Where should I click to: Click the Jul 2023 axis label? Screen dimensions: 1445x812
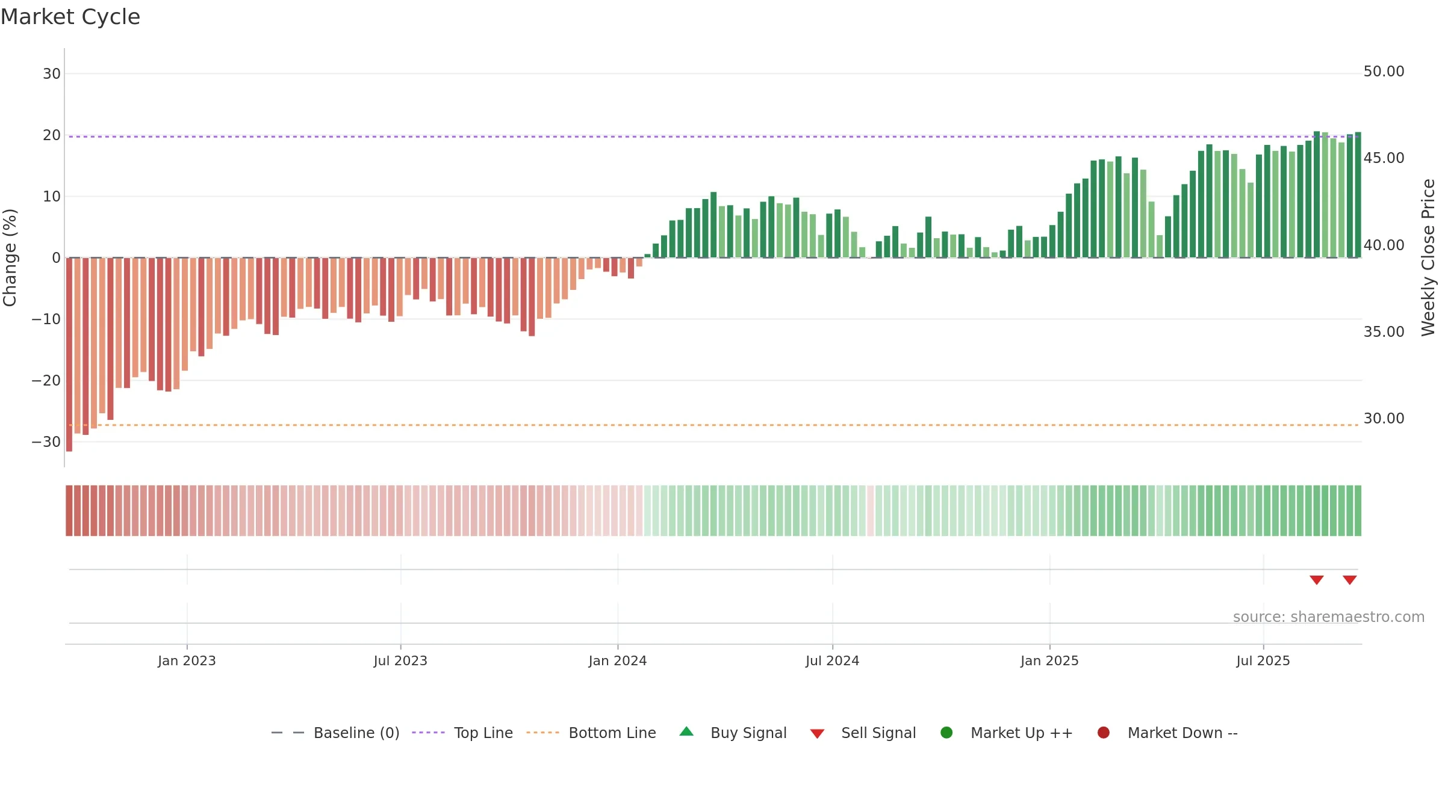point(400,660)
